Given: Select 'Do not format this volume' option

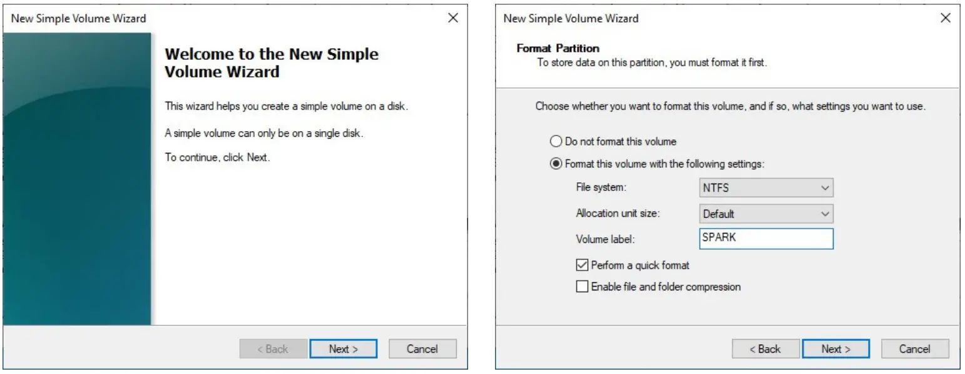Looking at the screenshot, I should 555,142.
